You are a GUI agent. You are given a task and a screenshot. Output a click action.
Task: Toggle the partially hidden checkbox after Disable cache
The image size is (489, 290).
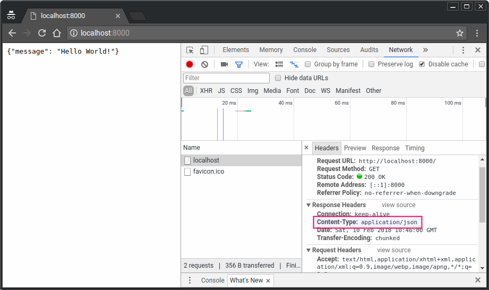click(x=482, y=64)
